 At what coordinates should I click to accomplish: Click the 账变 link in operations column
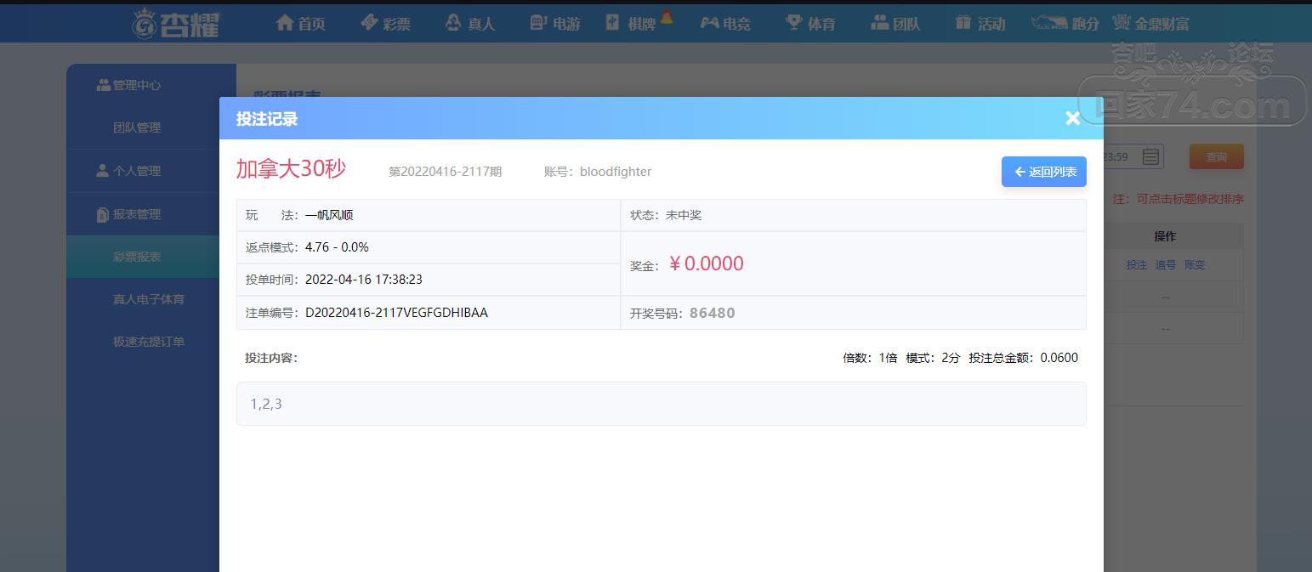pyautogui.click(x=1195, y=265)
